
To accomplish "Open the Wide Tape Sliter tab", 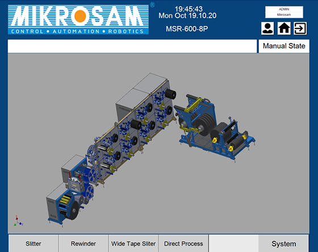I will (x=133, y=244).
